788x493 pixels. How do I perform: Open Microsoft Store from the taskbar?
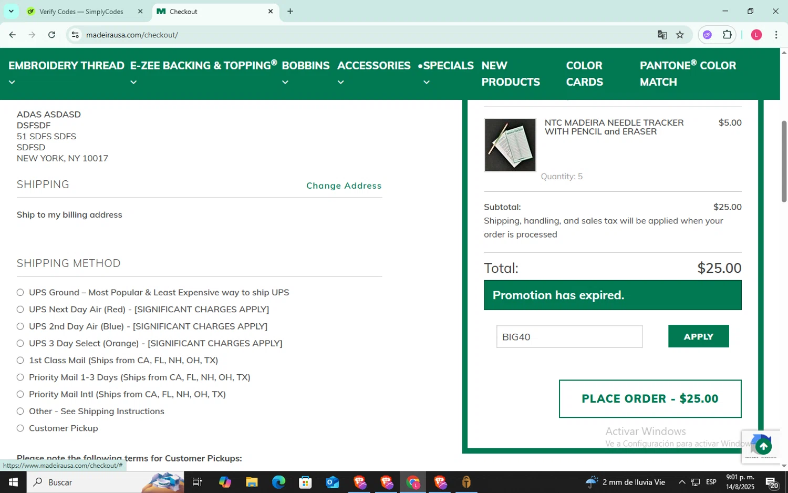coord(305,482)
